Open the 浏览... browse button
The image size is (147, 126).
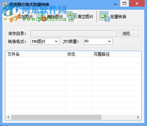click(129, 33)
